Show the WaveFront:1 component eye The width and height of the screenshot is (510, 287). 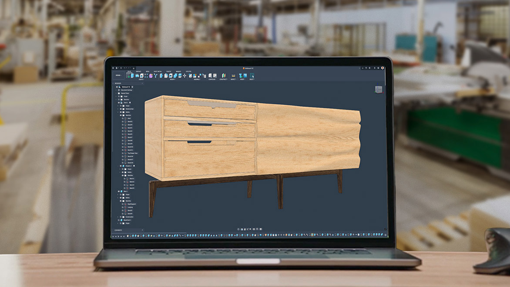coord(119,220)
